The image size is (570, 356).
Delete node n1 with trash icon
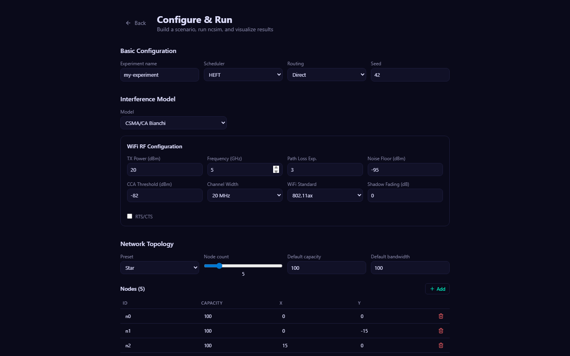[441, 331]
